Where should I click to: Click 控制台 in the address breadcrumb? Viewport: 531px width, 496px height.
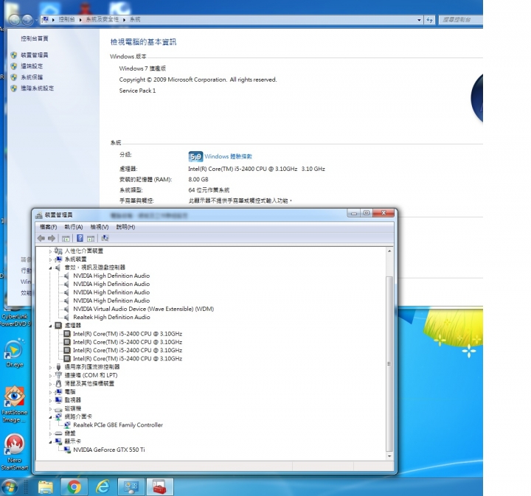[66, 19]
